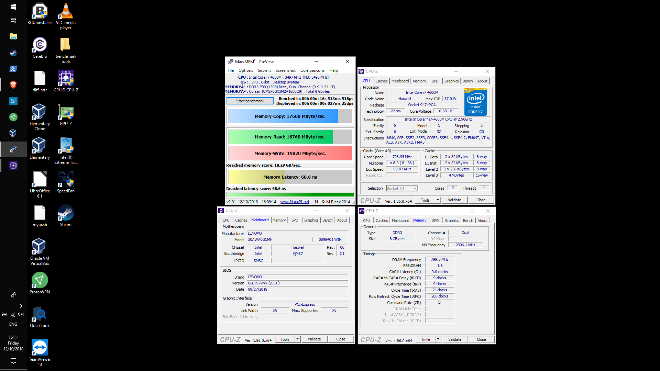Image resolution: width=660 pixels, height=371 pixels.
Task: Open the Help menu in MaxxMEM
Action: point(333,70)
